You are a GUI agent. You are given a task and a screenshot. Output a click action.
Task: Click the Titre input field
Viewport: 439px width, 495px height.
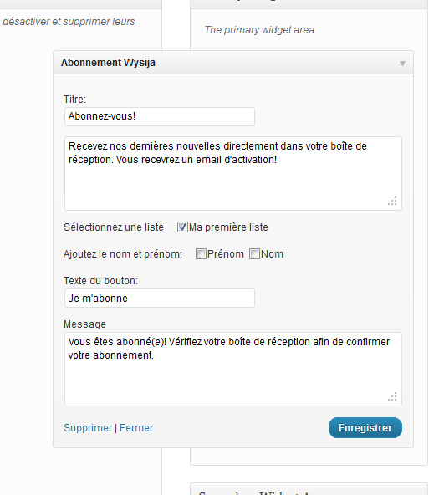click(160, 116)
